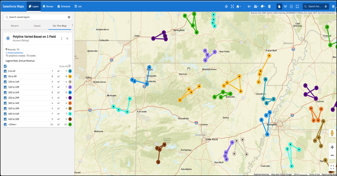Click the Search saved layers field
The height and width of the screenshot is (176, 337).
pos(37,17)
